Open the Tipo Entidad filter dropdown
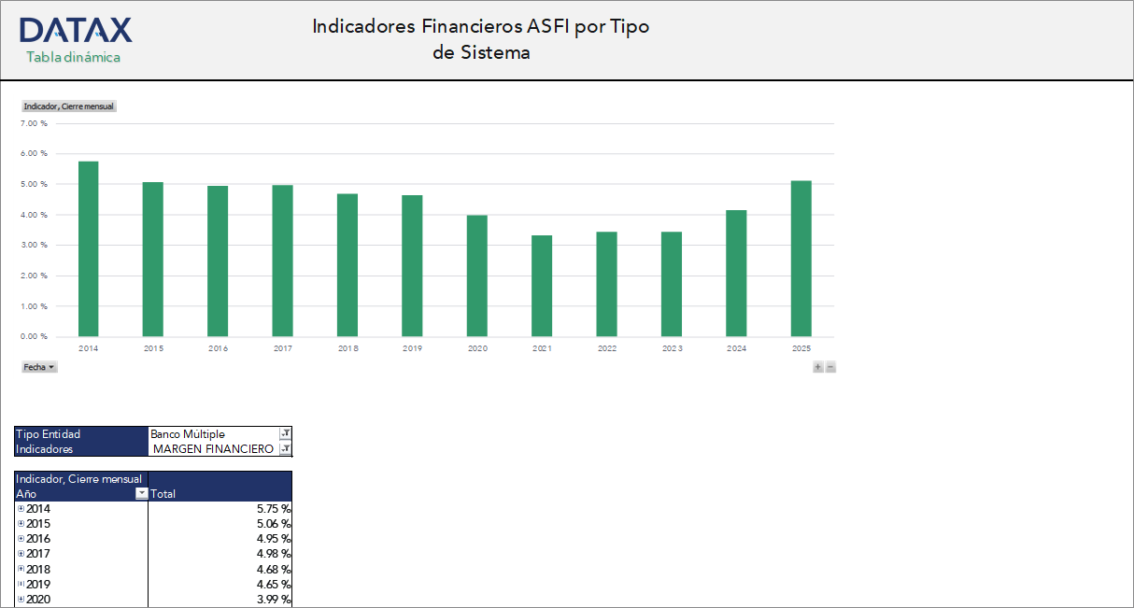The height and width of the screenshot is (608, 1134). coord(285,433)
